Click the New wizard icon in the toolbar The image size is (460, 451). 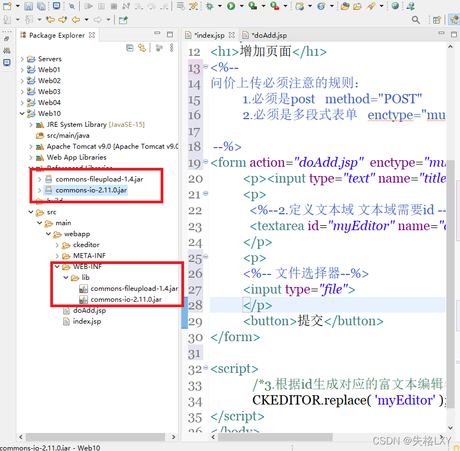pyautogui.click(x=7, y=6)
